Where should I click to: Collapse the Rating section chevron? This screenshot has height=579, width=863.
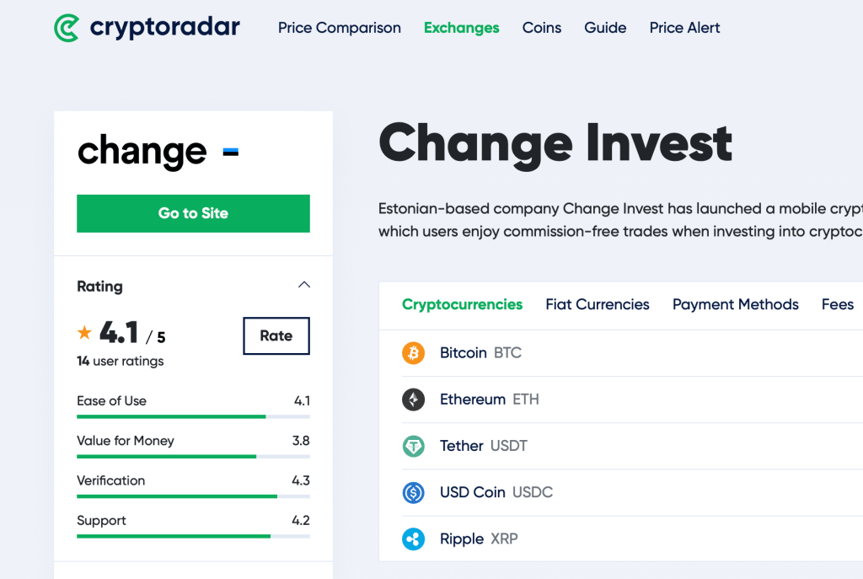pyautogui.click(x=304, y=285)
